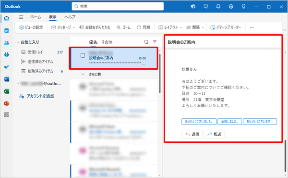Expand the @outlo... account folder tree

click(x=18, y=84)
